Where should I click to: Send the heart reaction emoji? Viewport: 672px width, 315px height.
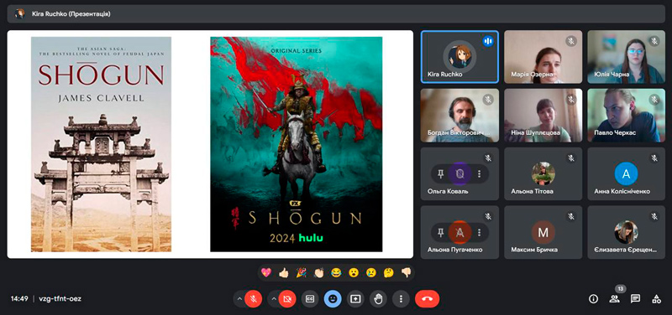(x=266, y=272)
